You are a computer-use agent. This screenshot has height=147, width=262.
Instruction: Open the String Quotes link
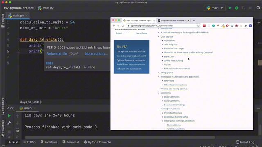click(x=167, y=73)
